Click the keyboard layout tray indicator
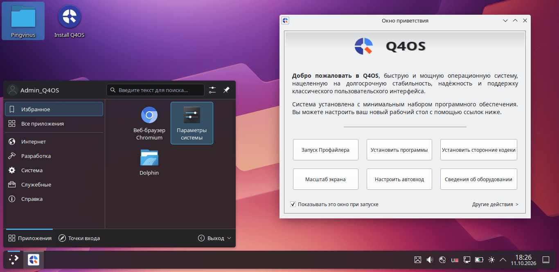The width and height of the screenshot is (559, 272). pyautogui.click(x=454, y=259)
